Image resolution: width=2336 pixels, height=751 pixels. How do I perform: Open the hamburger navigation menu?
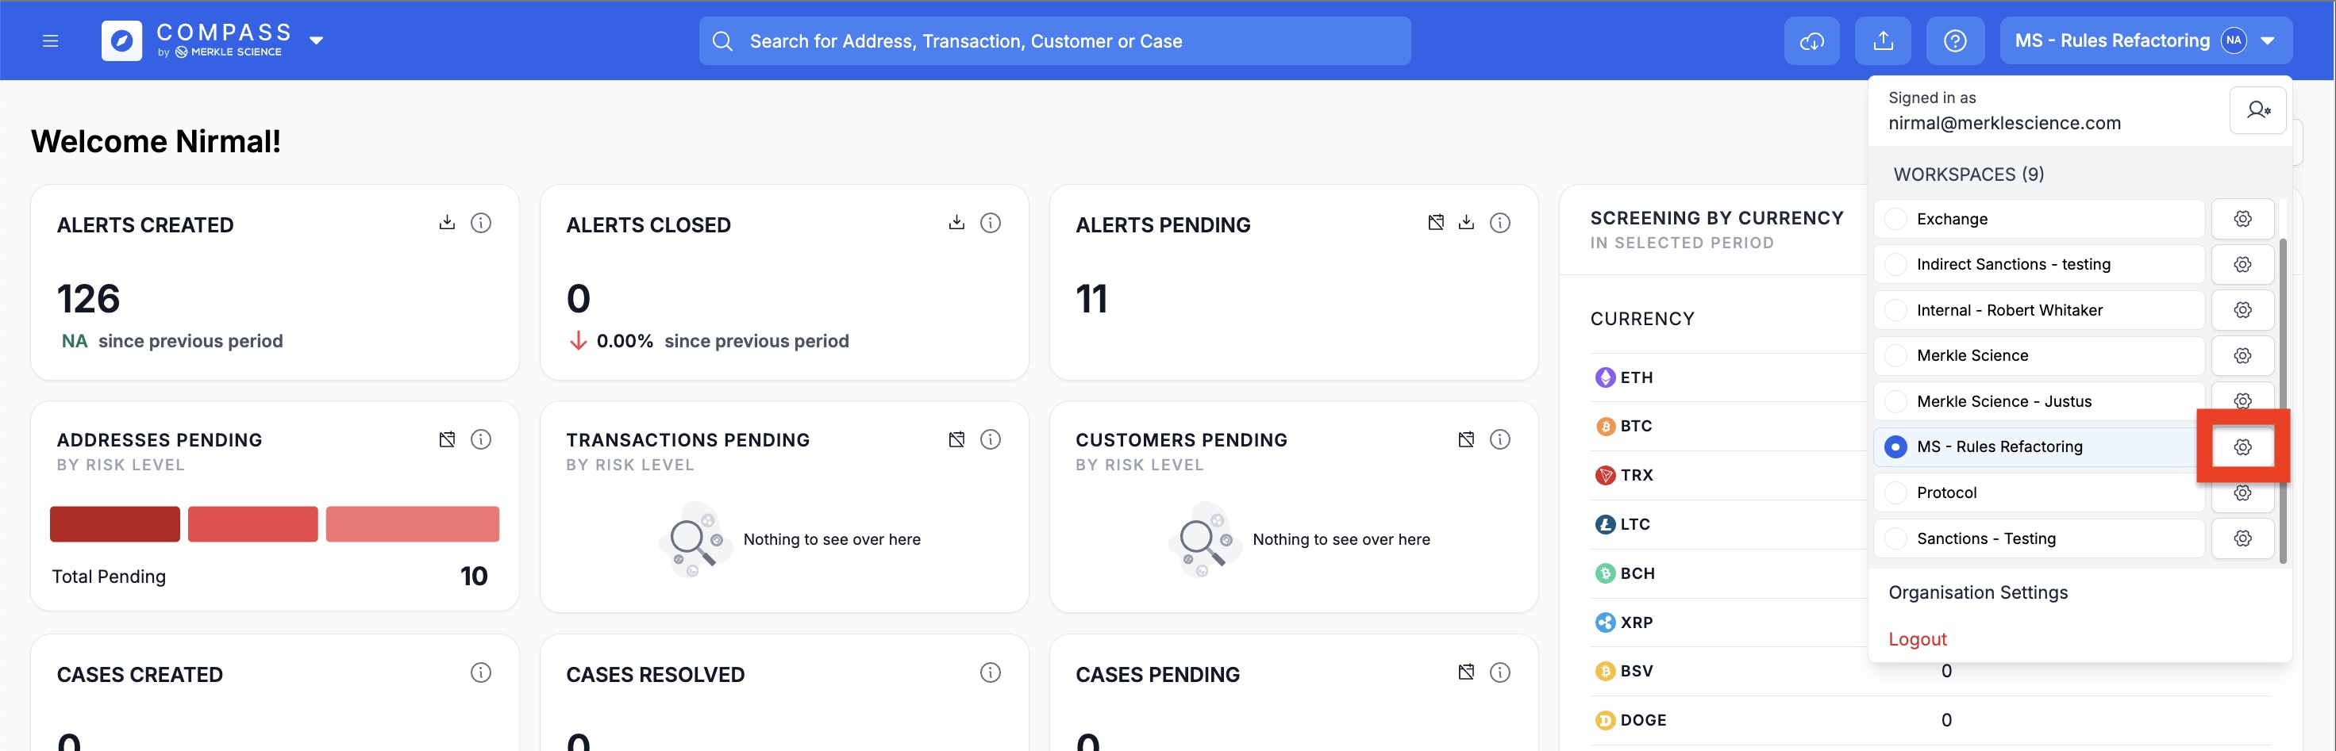(x=51, y=40)
